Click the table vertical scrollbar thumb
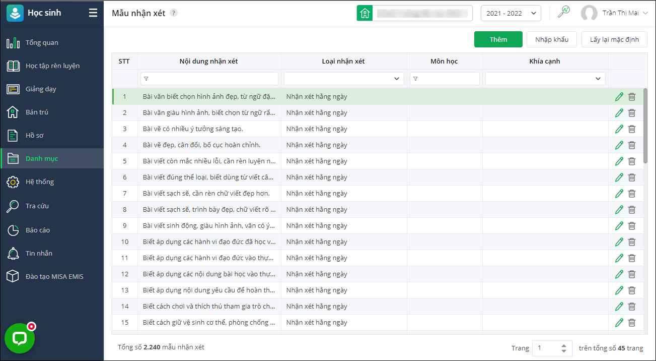Image resolution: width=656 pixels, height=361 pixels. (645, 126)
